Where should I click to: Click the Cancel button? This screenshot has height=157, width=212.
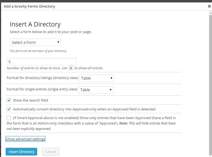point(51,152)
